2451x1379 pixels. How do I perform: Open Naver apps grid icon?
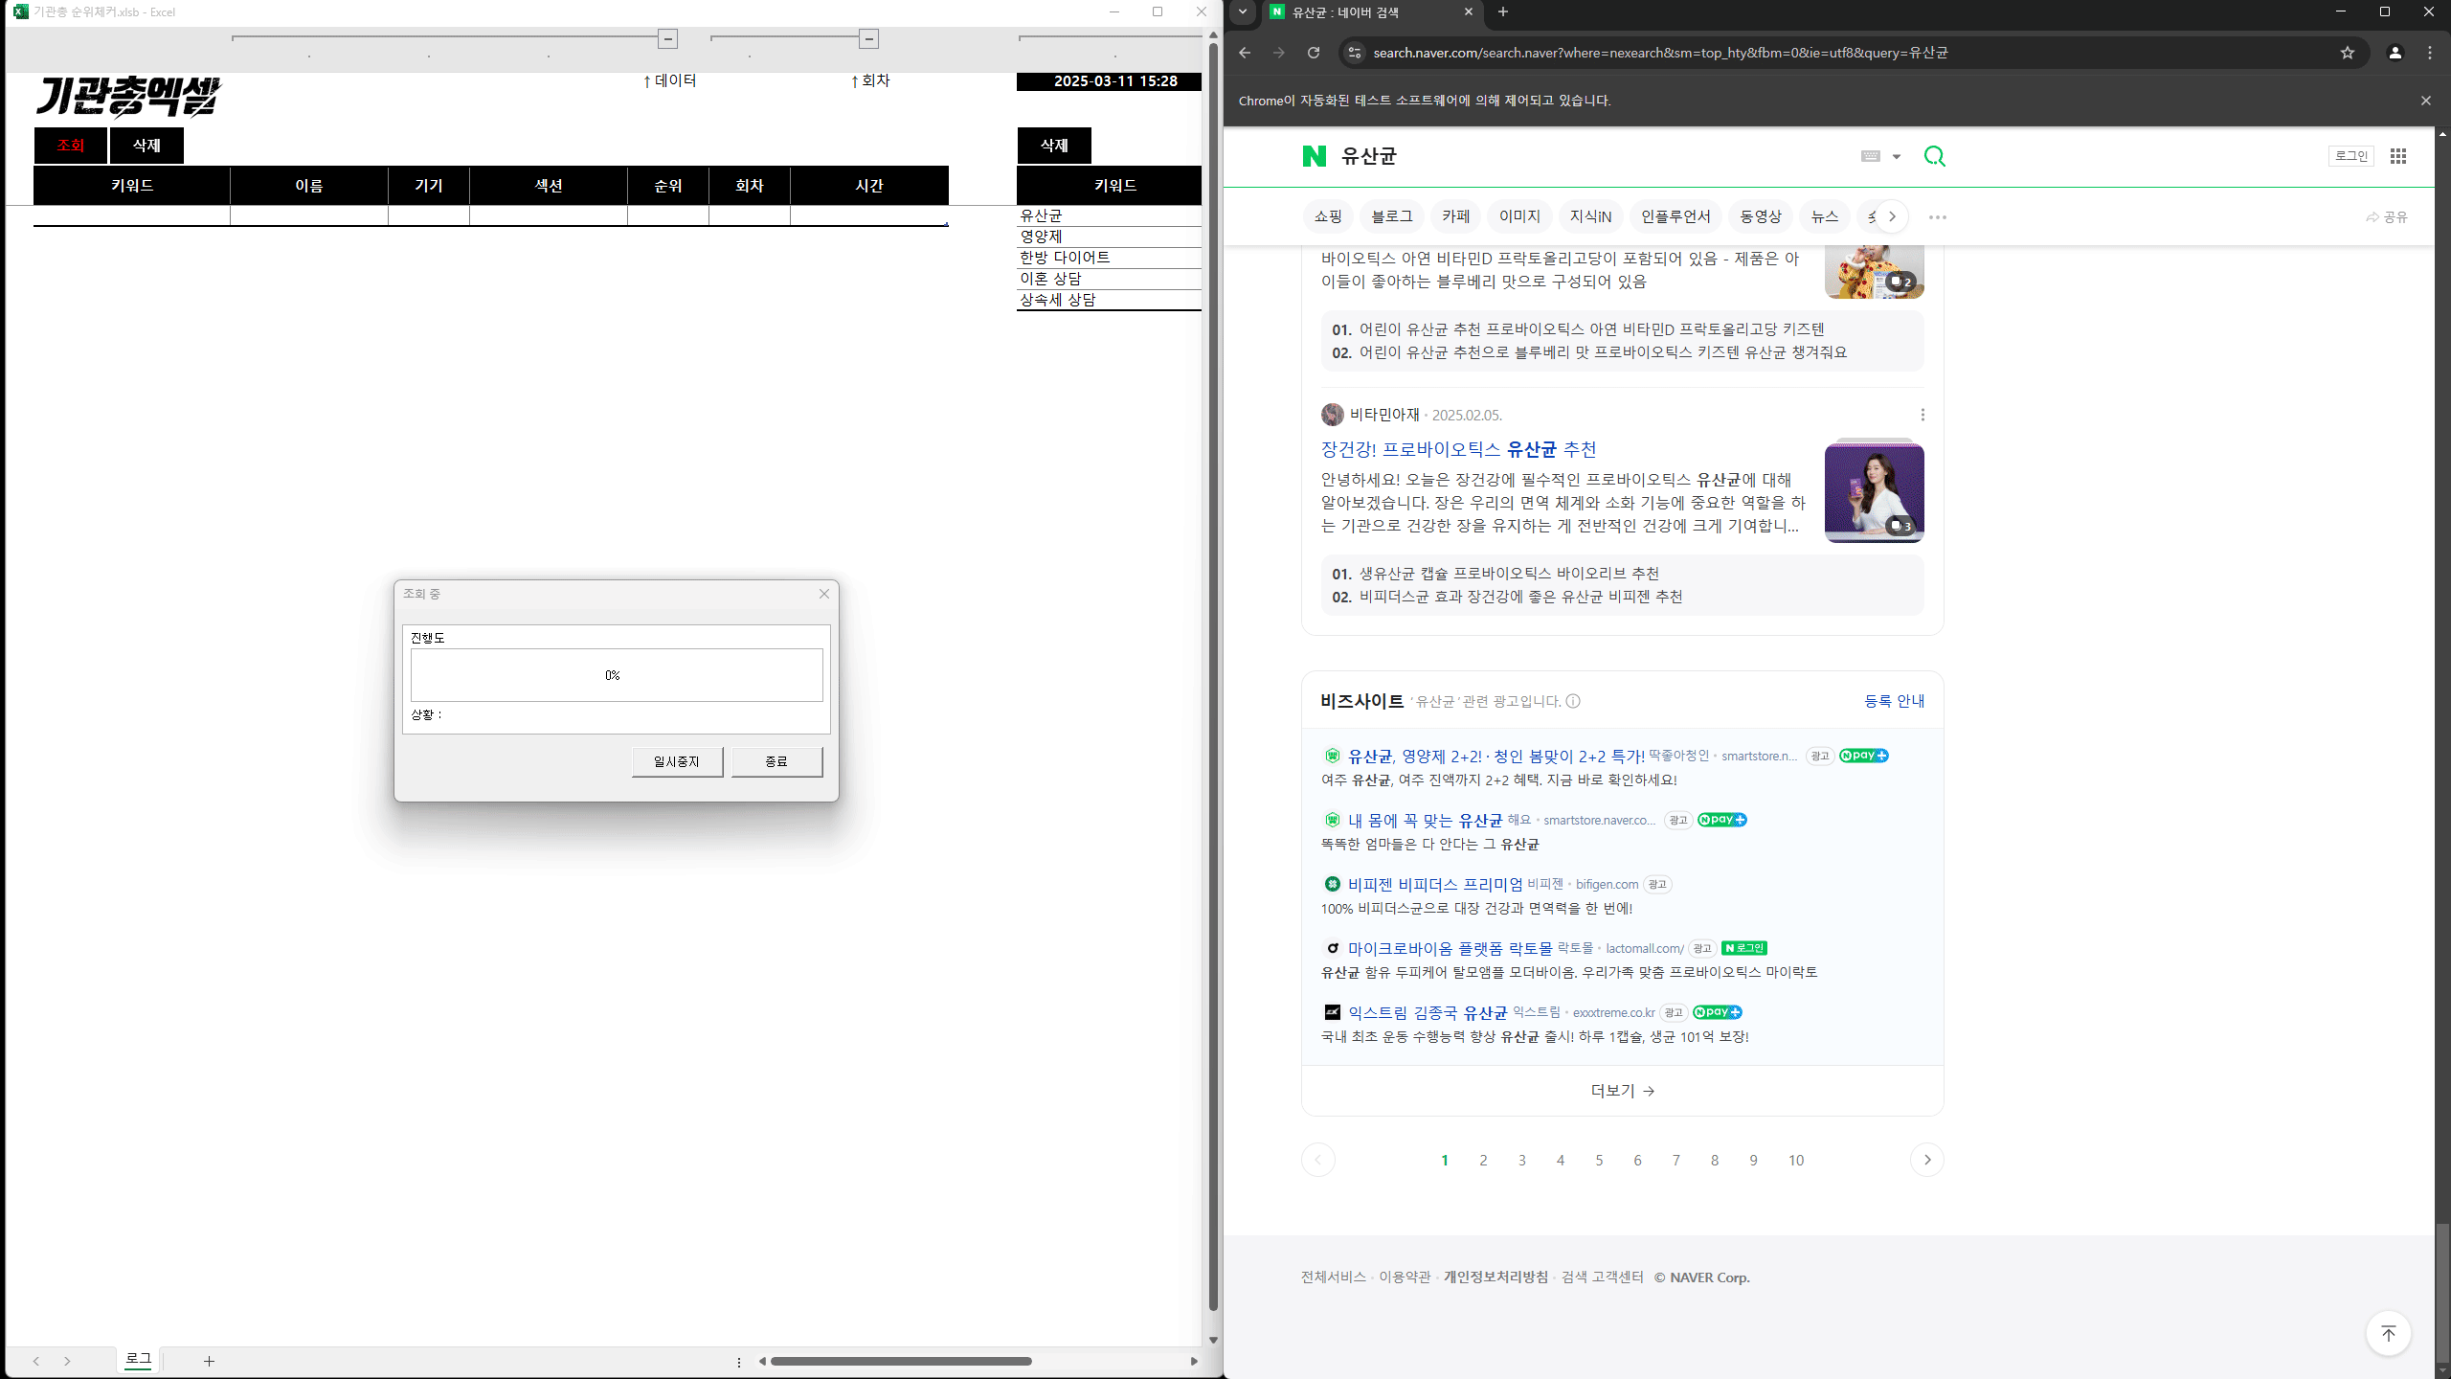2397,156
